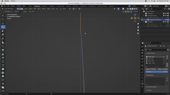Select the Edge Slide tool
The image size is (170, 95).
pos(3,80)
